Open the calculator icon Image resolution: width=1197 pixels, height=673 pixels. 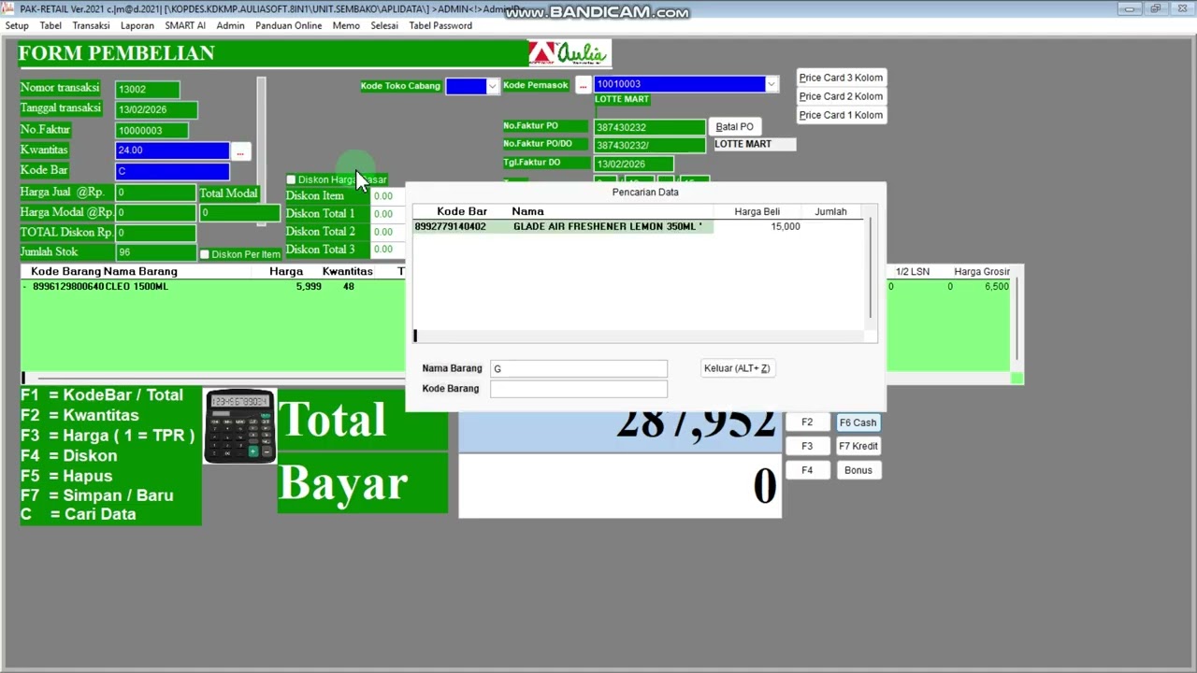pos(240,427)
